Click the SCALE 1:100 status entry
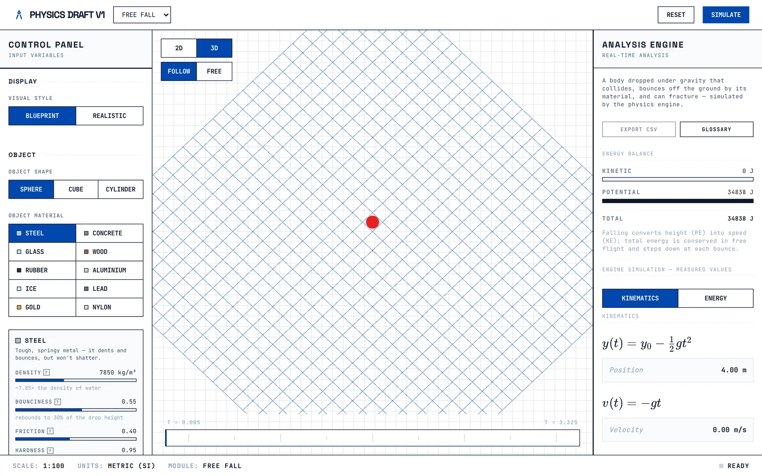This screenshot has height=476, width=762. click(38, 466)
